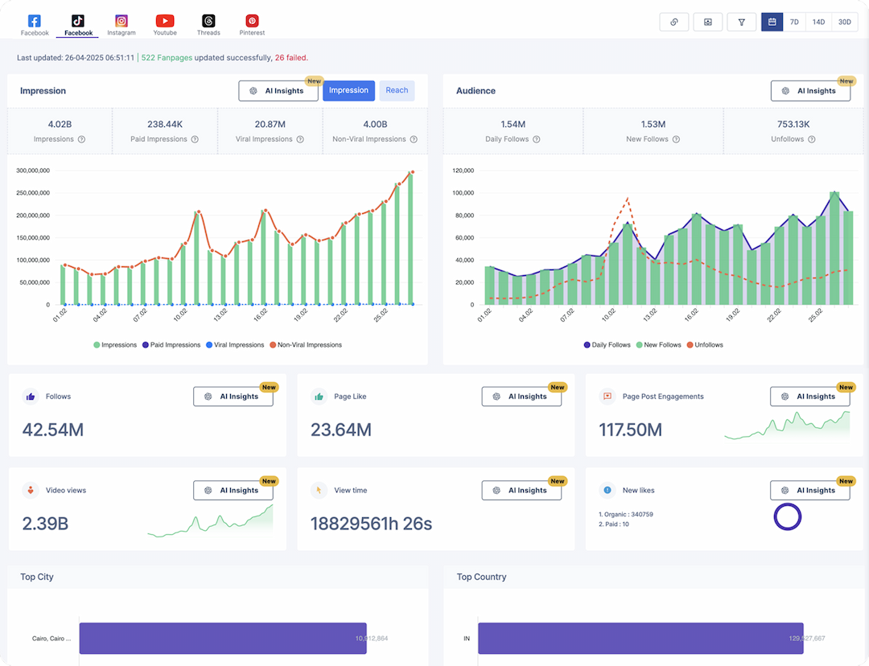Toggle the Viral Impressions legend swatch
The height and width of the screenshot is (666, 869).
pos(209,344)
